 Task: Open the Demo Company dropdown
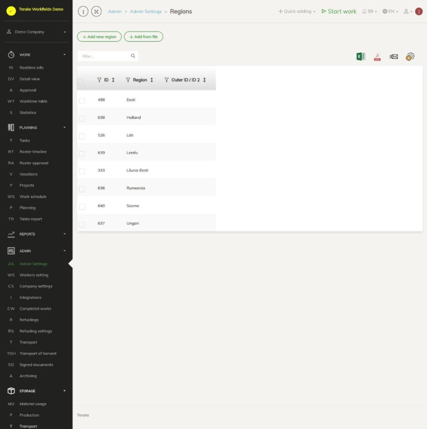36,32
